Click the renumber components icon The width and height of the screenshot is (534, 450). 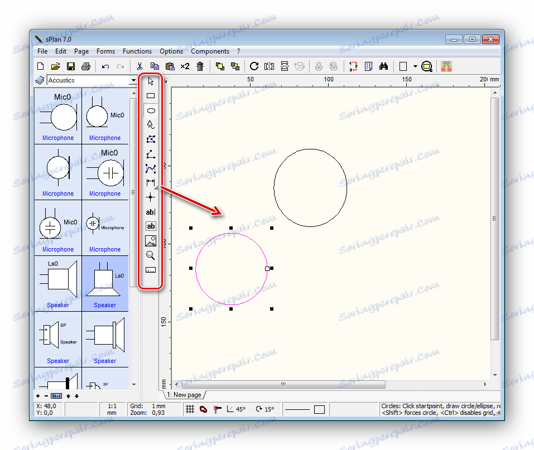coord(353,66)
